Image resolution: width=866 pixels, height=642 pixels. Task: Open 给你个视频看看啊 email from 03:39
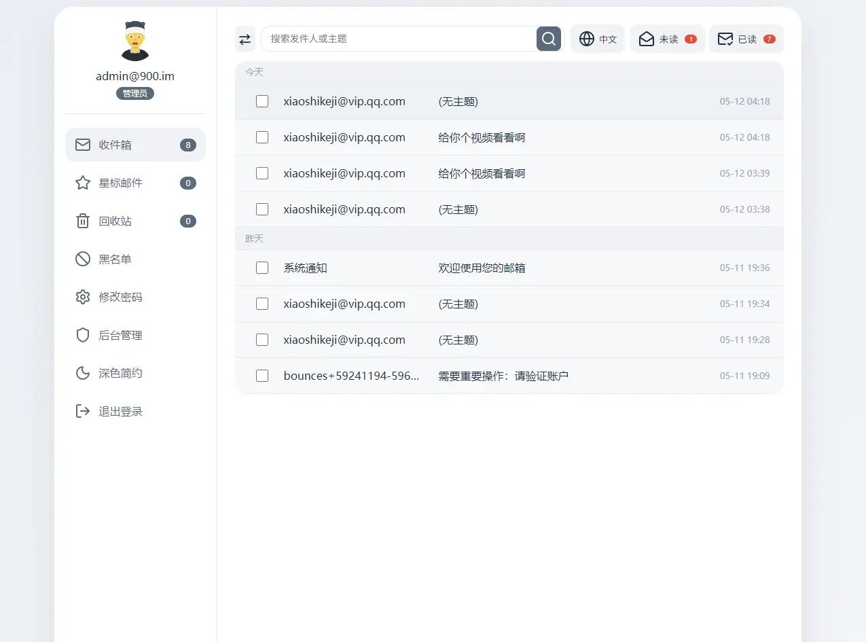482,173
